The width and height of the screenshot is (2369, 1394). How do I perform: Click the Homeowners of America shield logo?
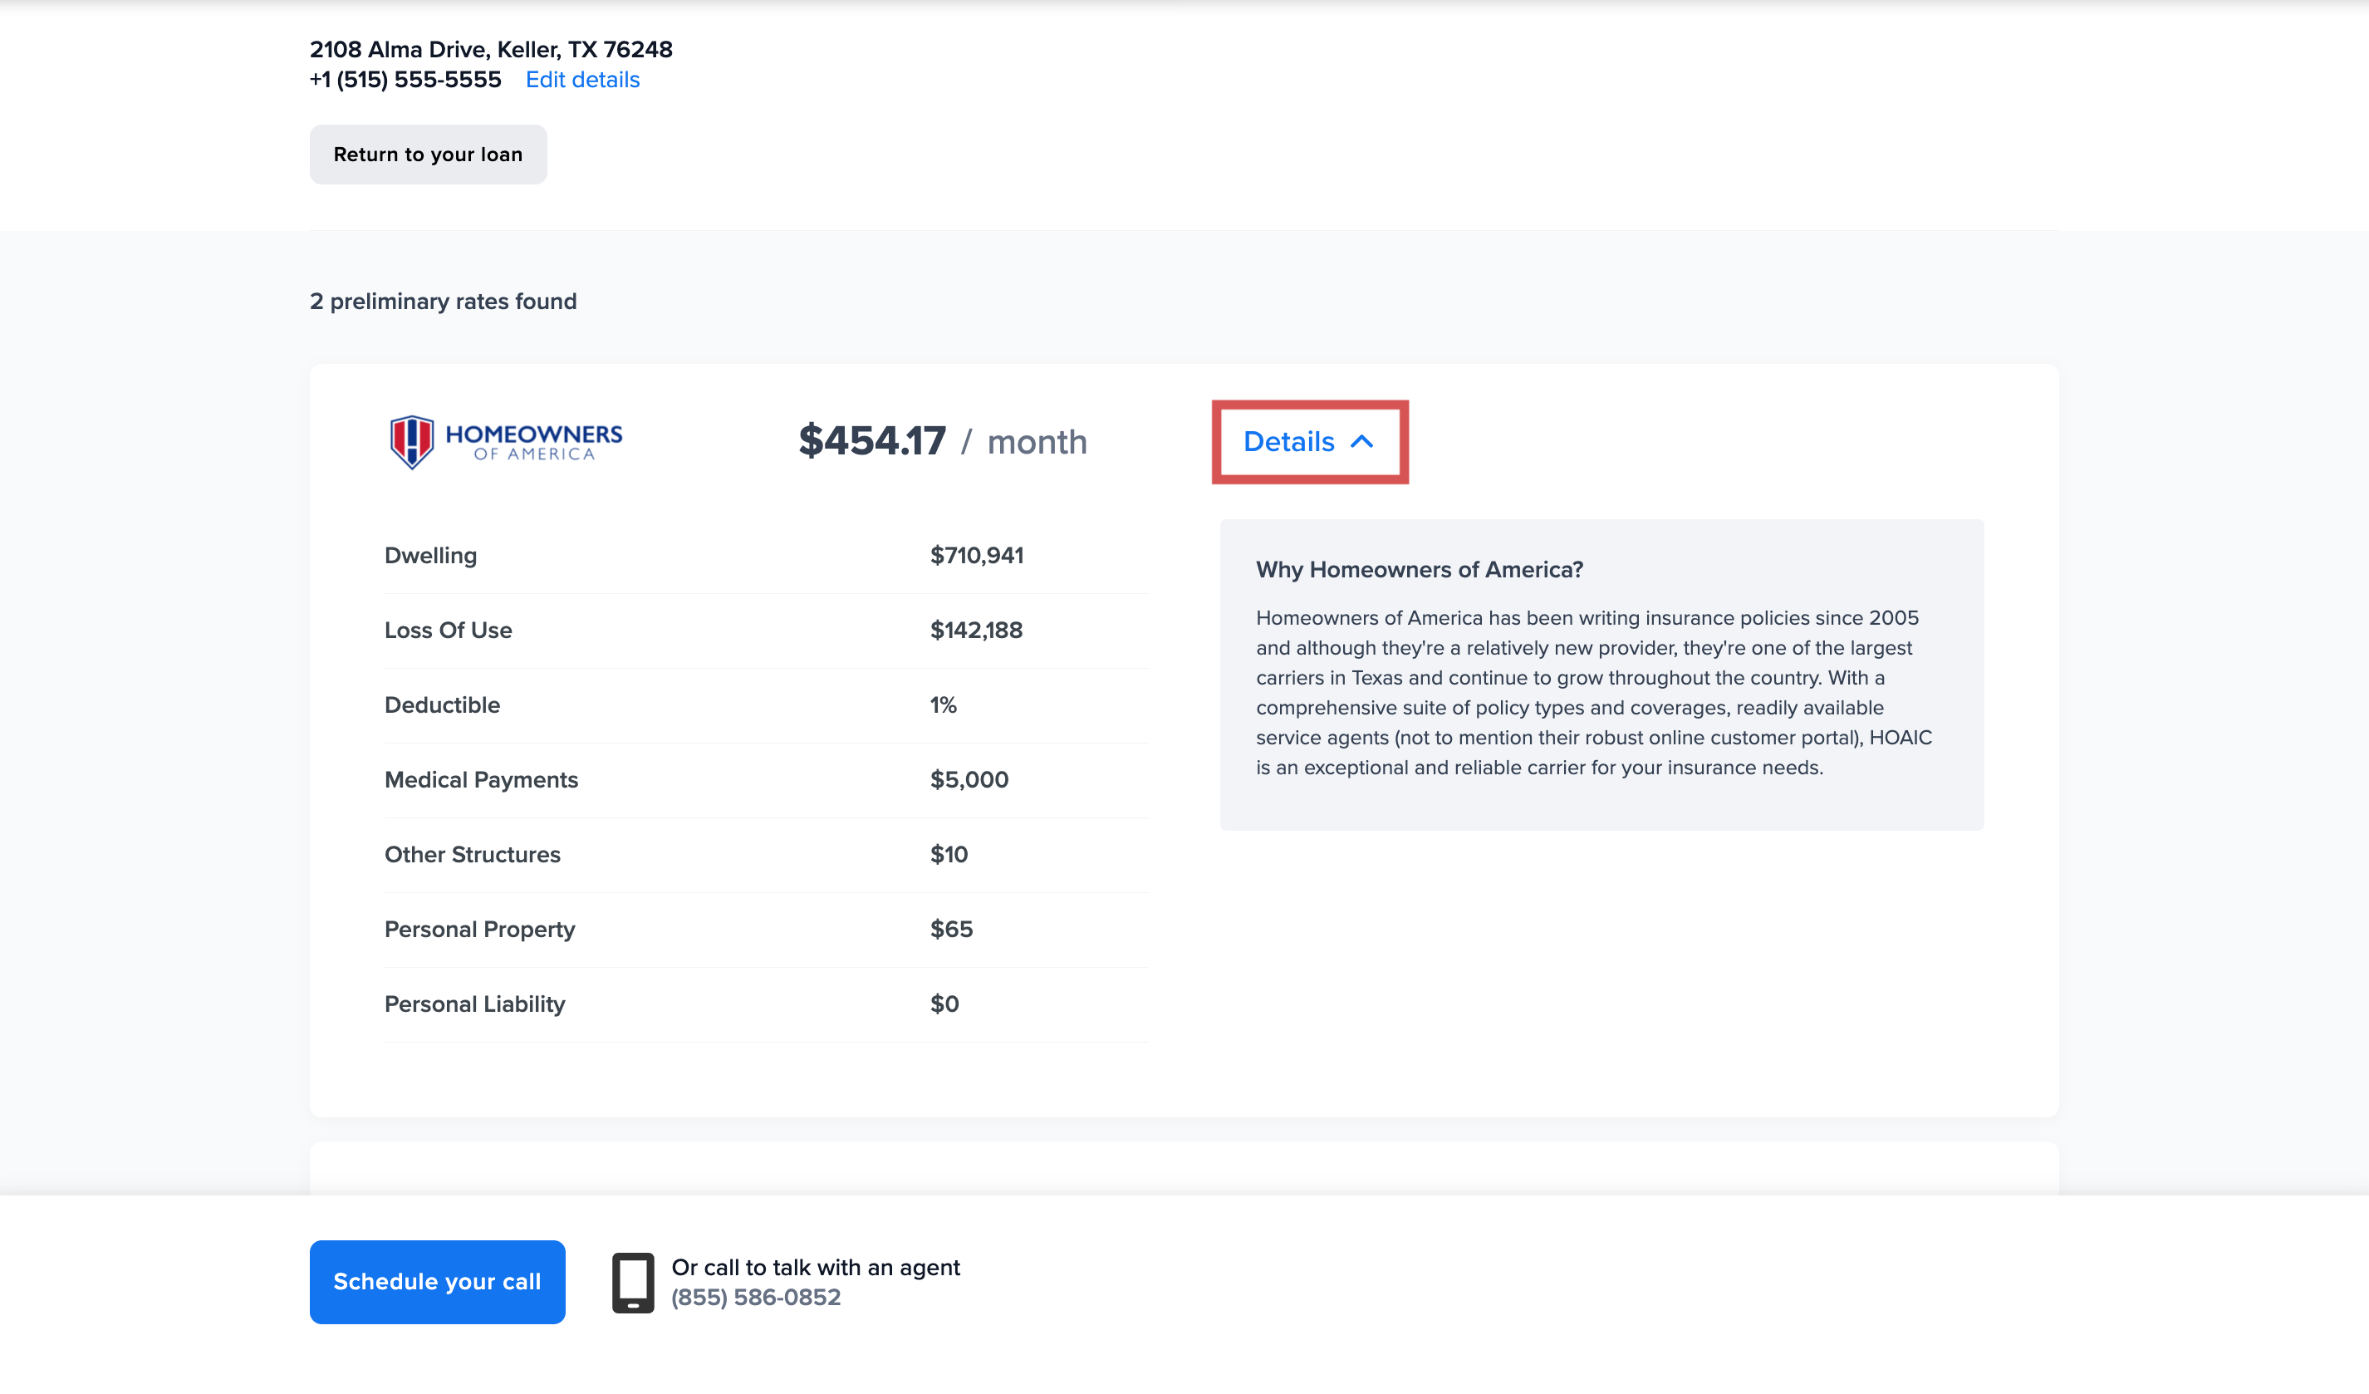click(412, 442)
